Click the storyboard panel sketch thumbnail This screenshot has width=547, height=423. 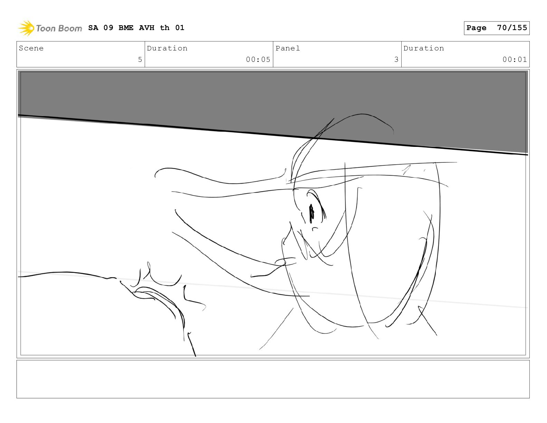273,214
